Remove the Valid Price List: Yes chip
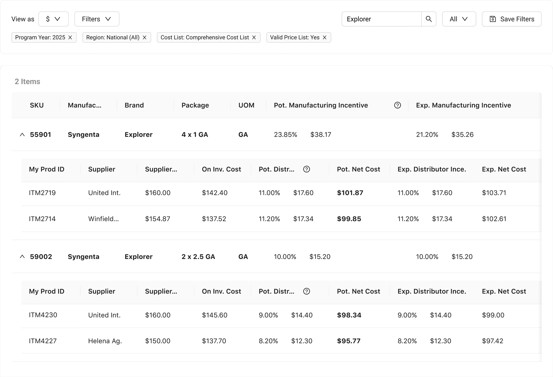 pyautogui.click(x=325, y=38)
